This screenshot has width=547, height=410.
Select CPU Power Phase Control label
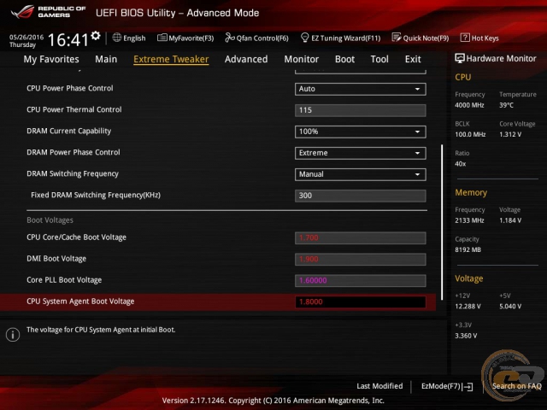coord(70,88)
